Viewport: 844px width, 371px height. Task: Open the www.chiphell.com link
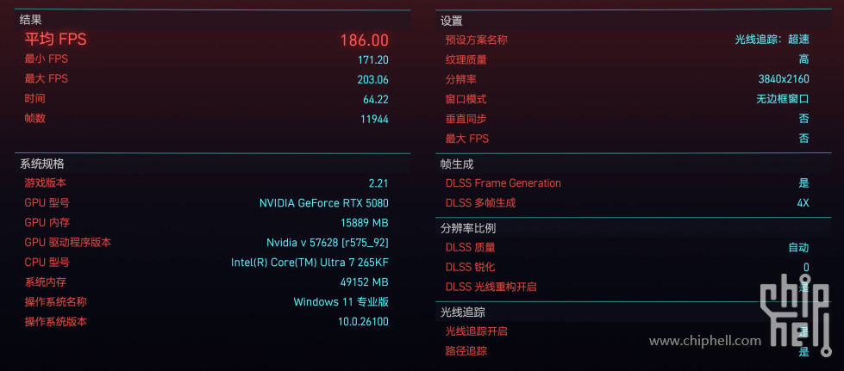coord(705,340)
